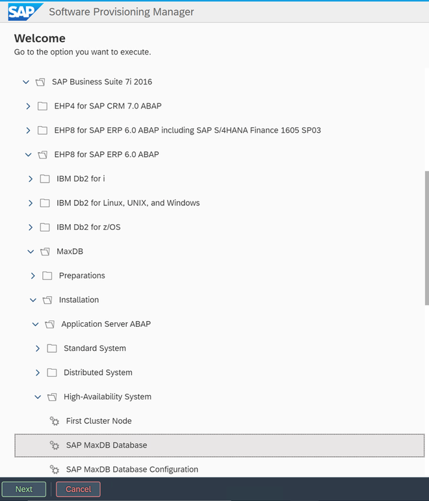Viewport: 429px width, 501px height.
Task: Click the vertical scrollbar thumb
Action: click(426, 237)
